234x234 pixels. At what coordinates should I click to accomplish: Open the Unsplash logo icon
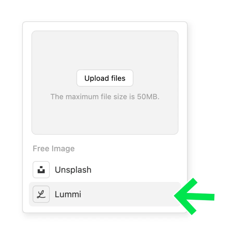tap(41, 170)
